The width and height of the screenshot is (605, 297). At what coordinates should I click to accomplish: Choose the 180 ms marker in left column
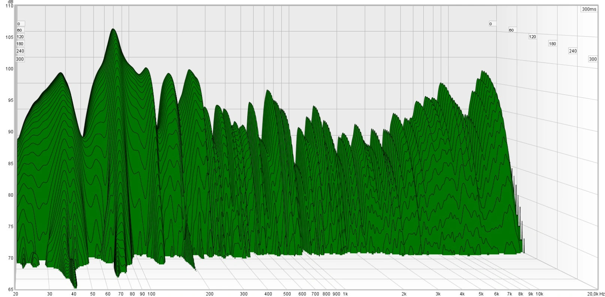(x=20, y=44)
